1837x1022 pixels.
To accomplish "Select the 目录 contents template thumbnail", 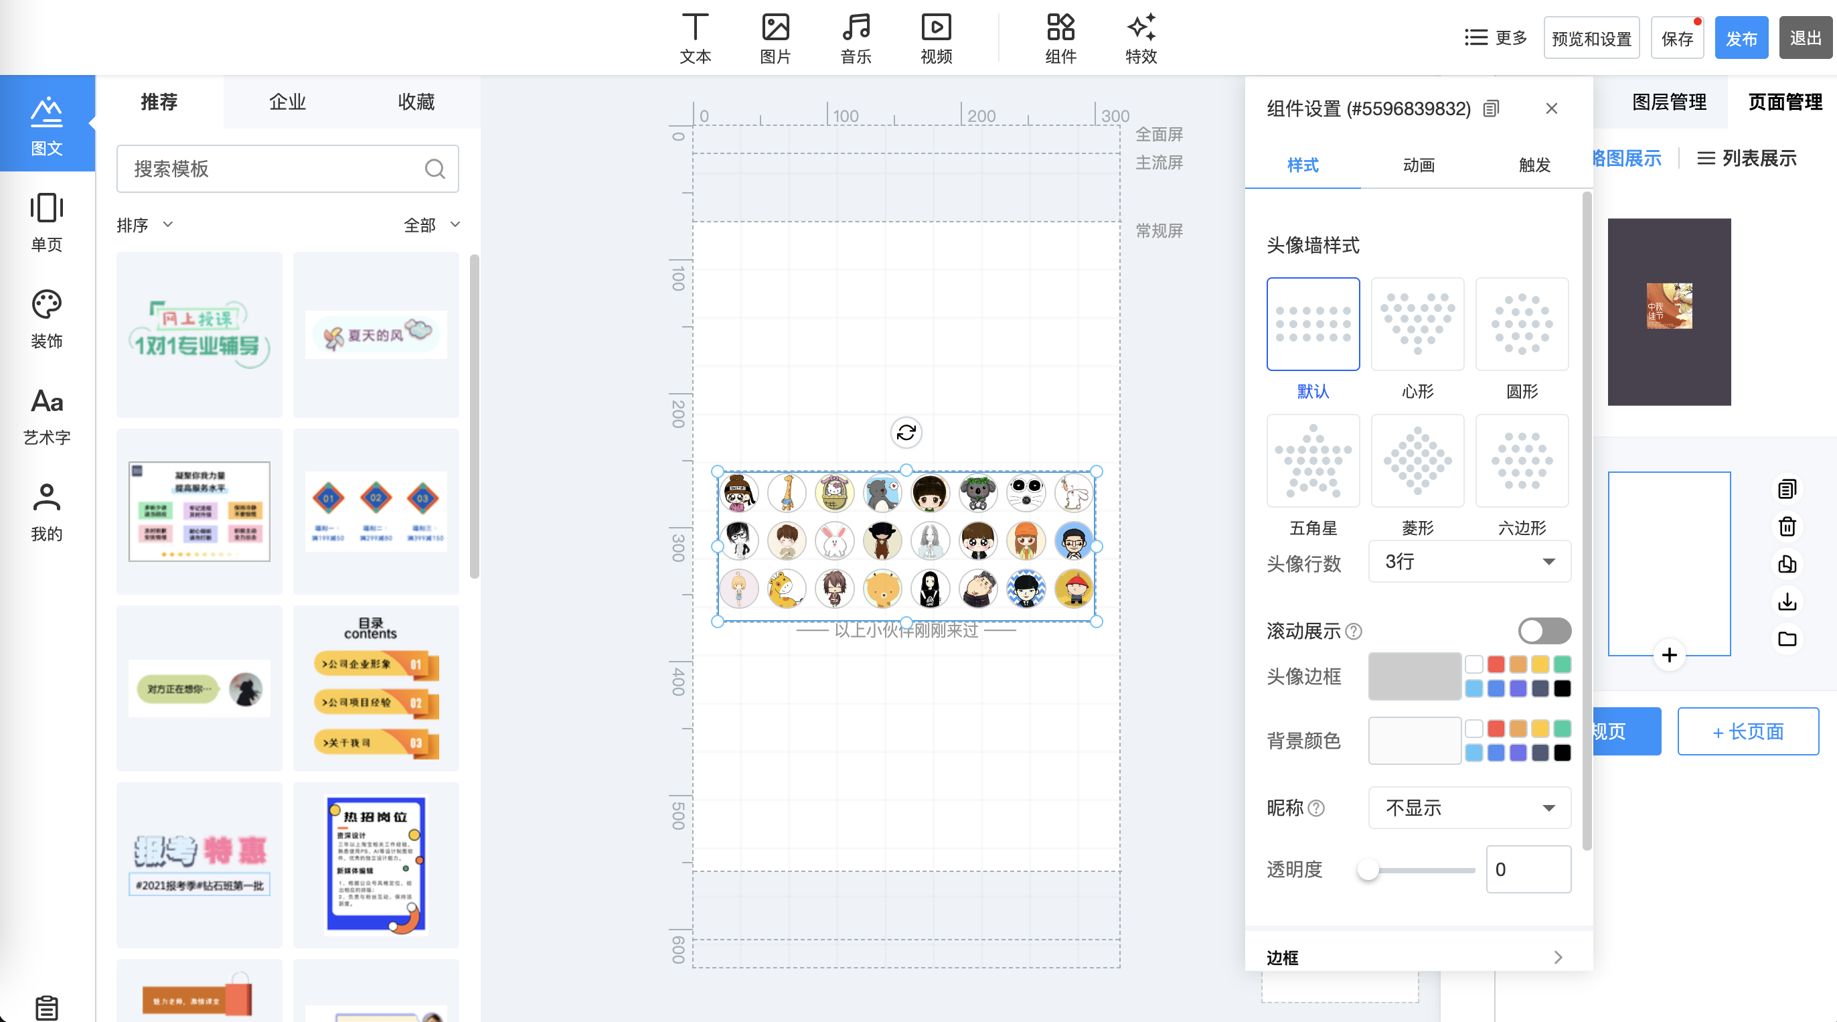I will pyautogui.click(x=376, y=688).
